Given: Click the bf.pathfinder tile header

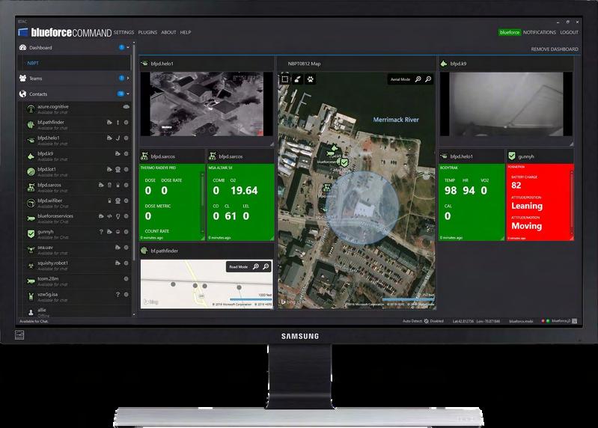Looking at the screenshot, I should click(206, 251).
